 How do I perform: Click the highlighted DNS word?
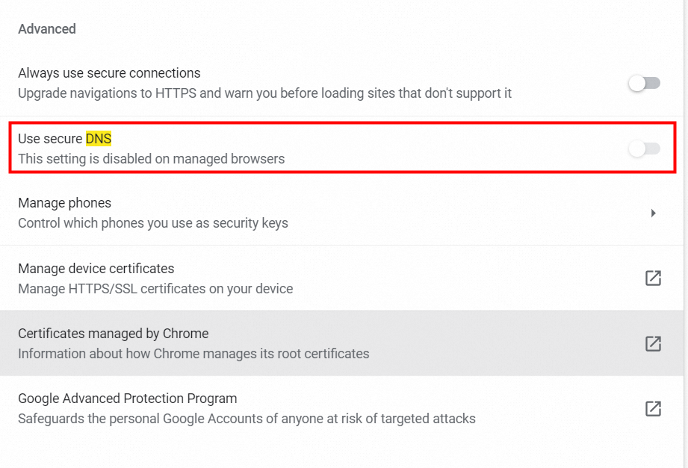point(99,138)
